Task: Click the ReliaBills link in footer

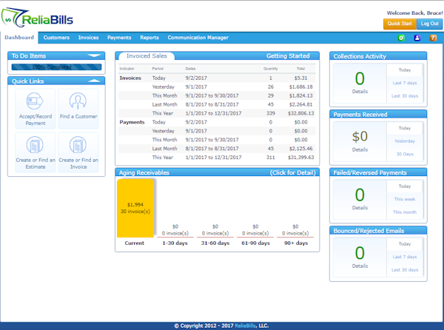Action: coord(245,326)
